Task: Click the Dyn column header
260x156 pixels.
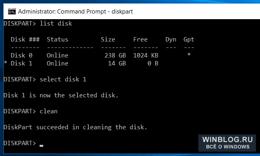Action: click(x=171, y=40)
